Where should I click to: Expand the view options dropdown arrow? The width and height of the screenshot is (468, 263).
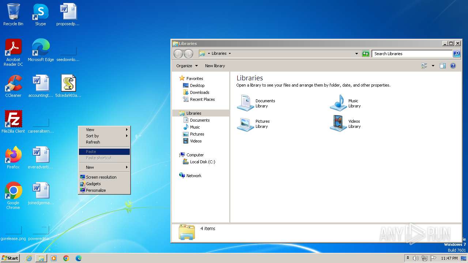pyautogui.click(x=433, y=66)
